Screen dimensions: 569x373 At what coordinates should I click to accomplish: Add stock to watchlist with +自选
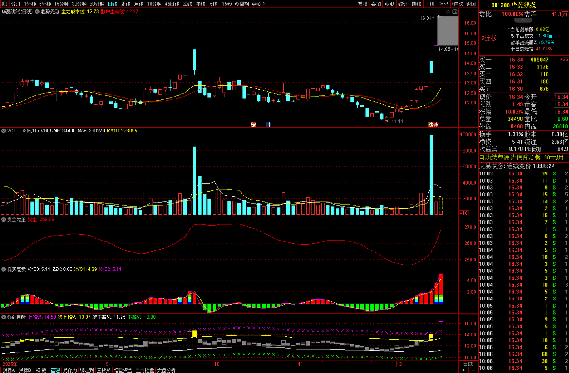coord(457,4)
